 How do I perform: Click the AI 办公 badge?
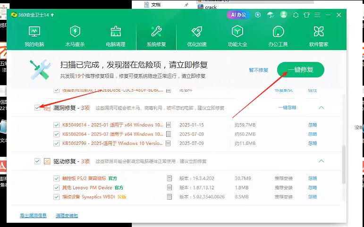pos(238,15)
